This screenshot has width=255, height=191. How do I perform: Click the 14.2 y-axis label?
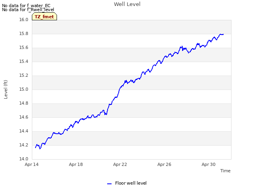click(x=24, y=145)
